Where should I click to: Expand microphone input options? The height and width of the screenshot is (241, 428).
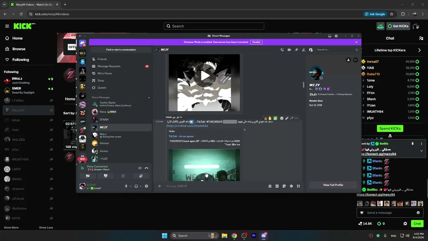(130, 186)
